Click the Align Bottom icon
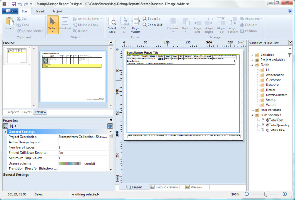Image resolution: width=295 pixels, height=200 pixels. [233, 21]
